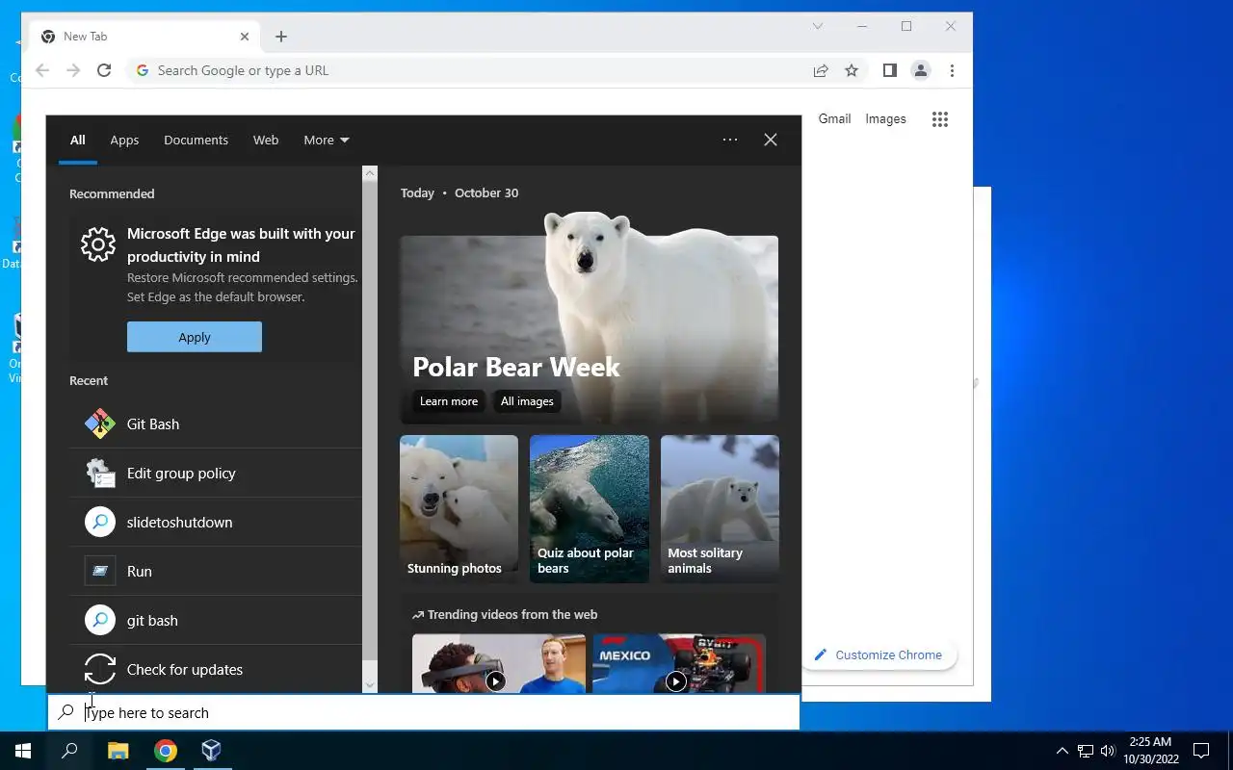This screenshot has height=770, width=1233.
Task: Close the New Tab tab
Action: (245, 37)
